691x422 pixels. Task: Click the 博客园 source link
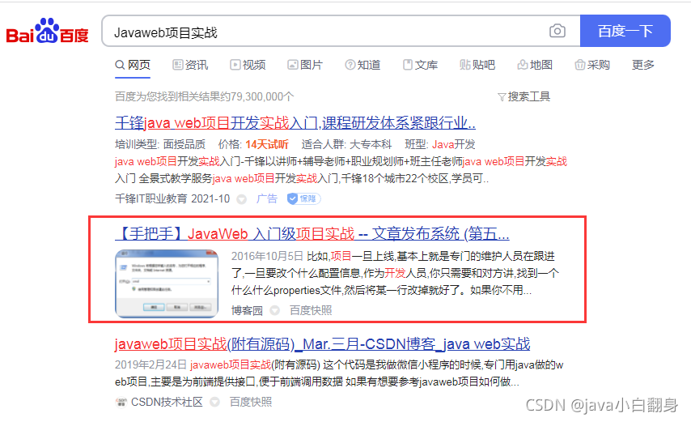247,310
